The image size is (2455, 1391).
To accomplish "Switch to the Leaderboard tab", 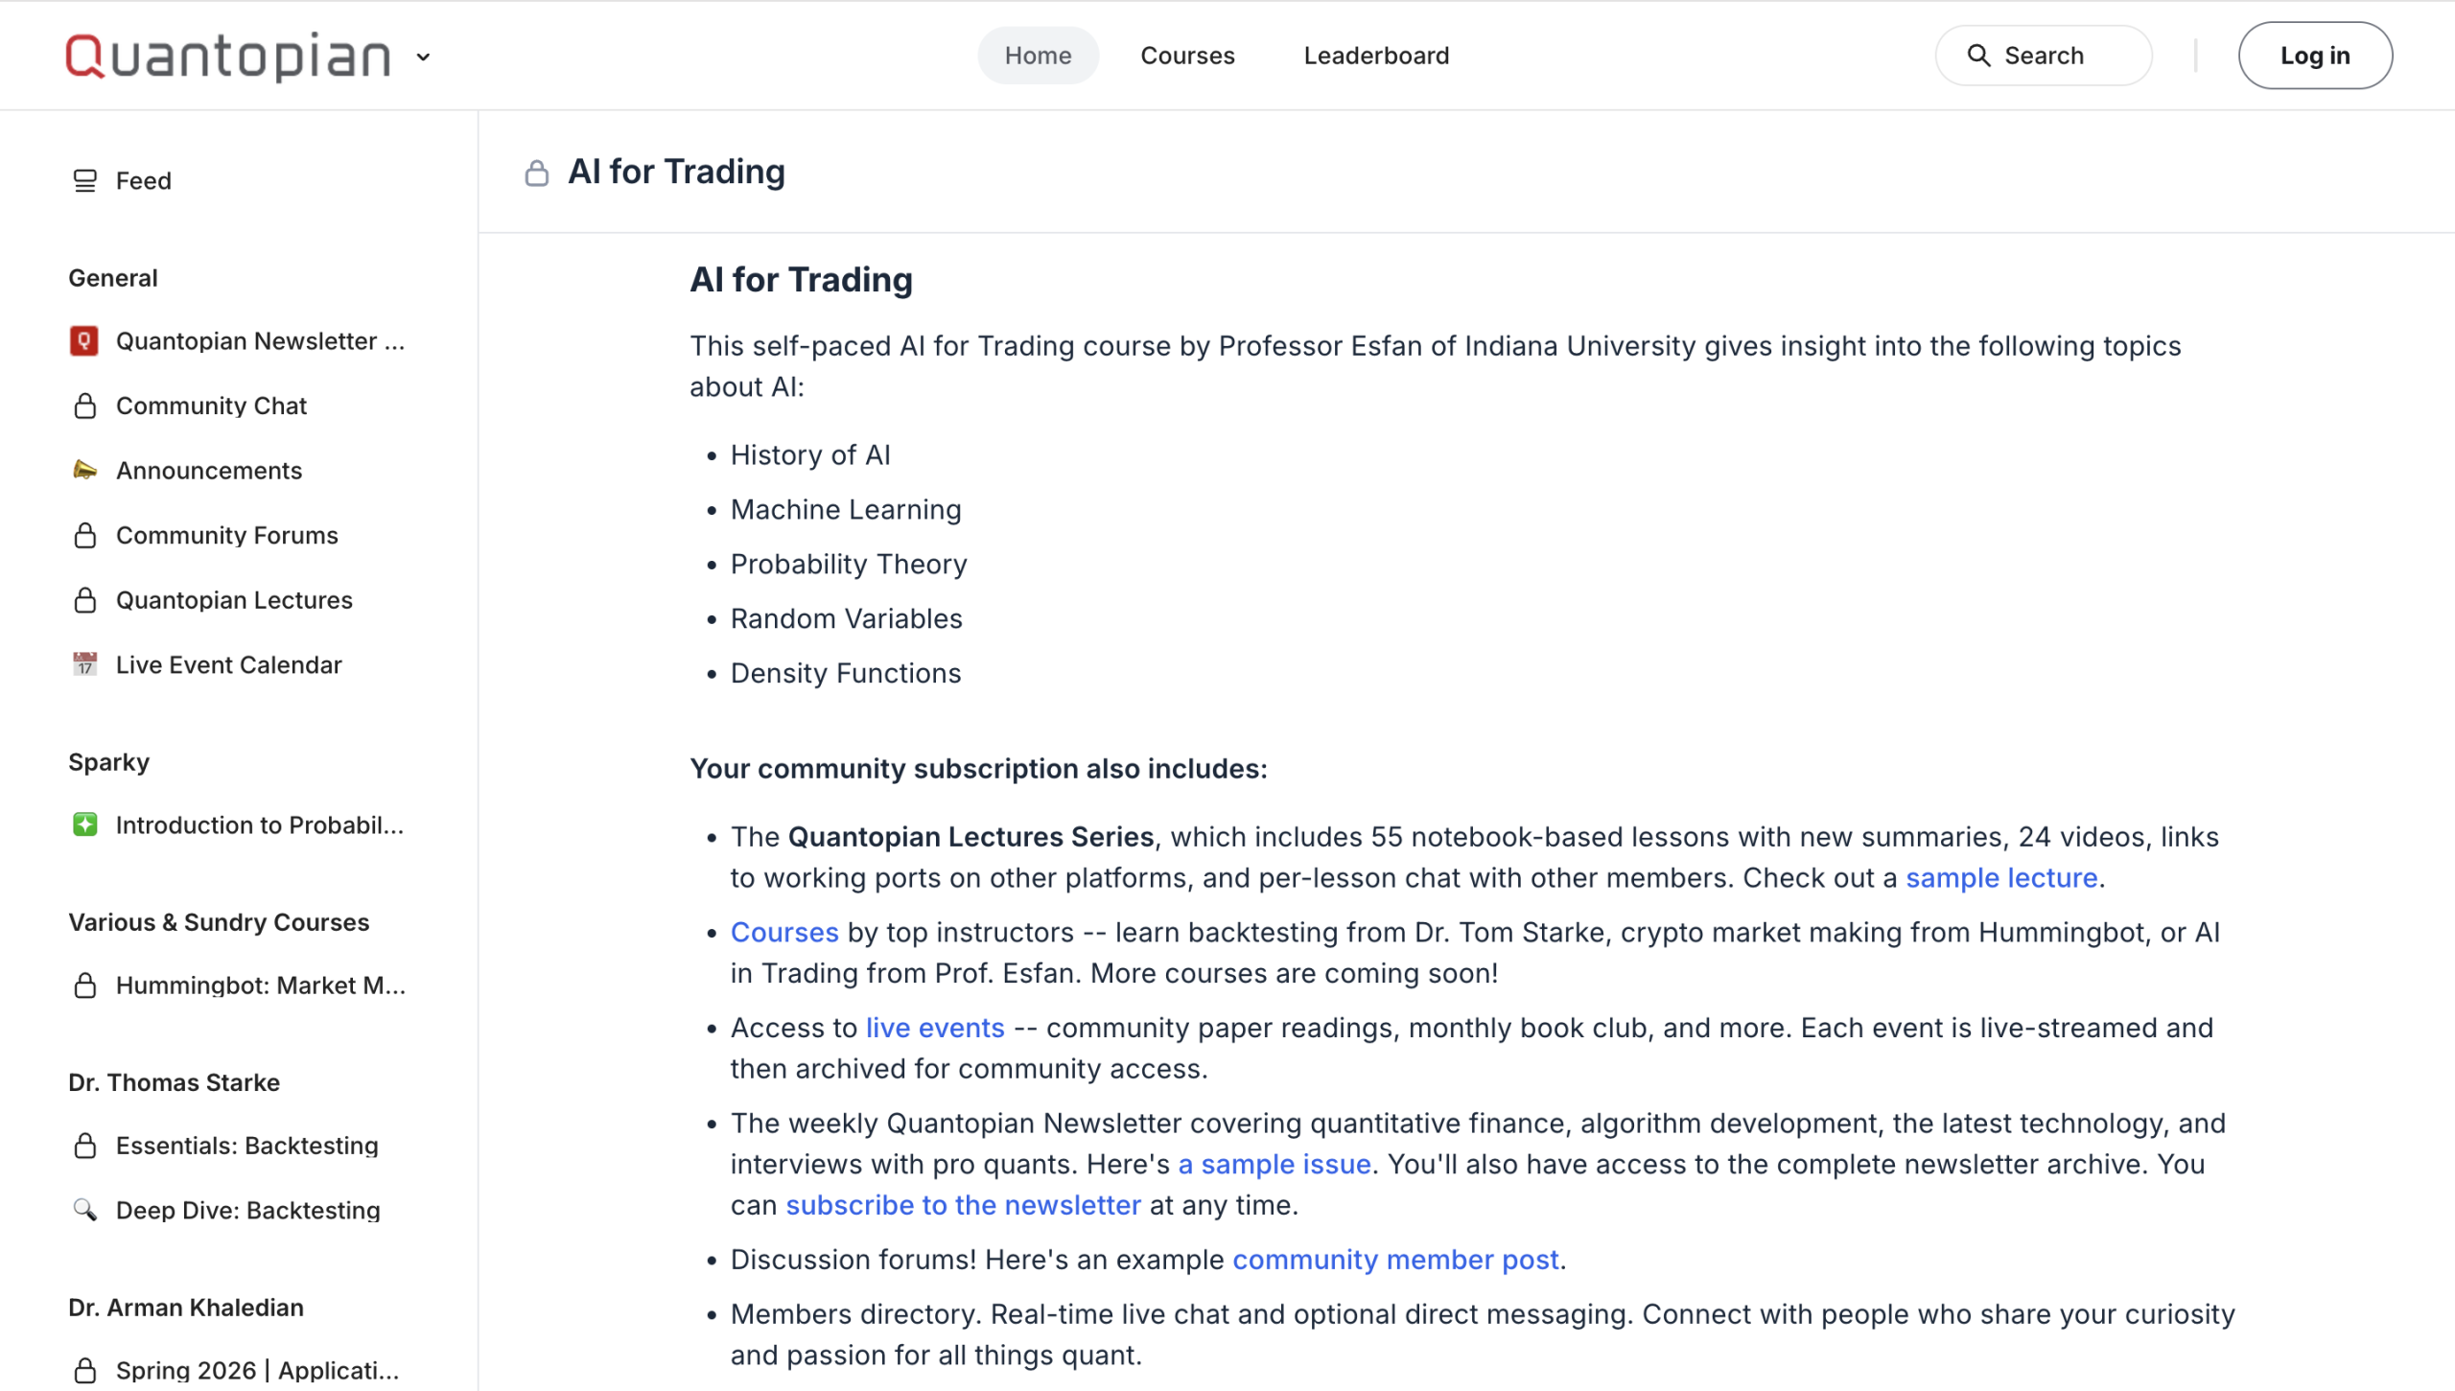I will point(1376,56).
